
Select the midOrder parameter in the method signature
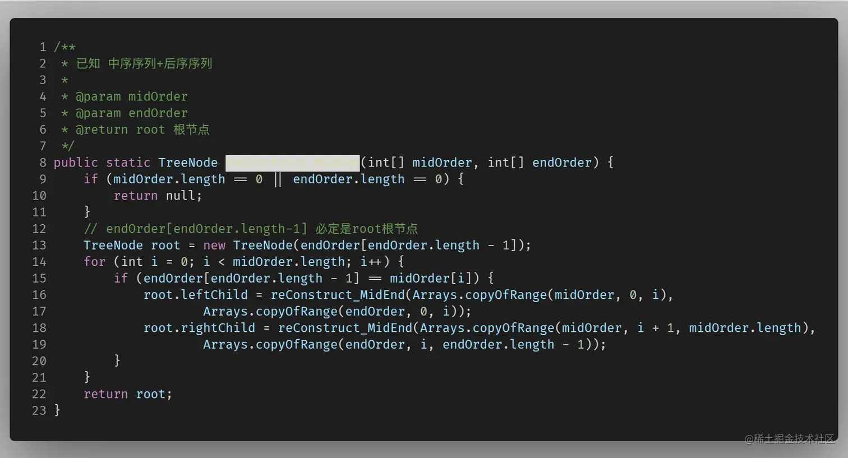click(x=441, y=163)
